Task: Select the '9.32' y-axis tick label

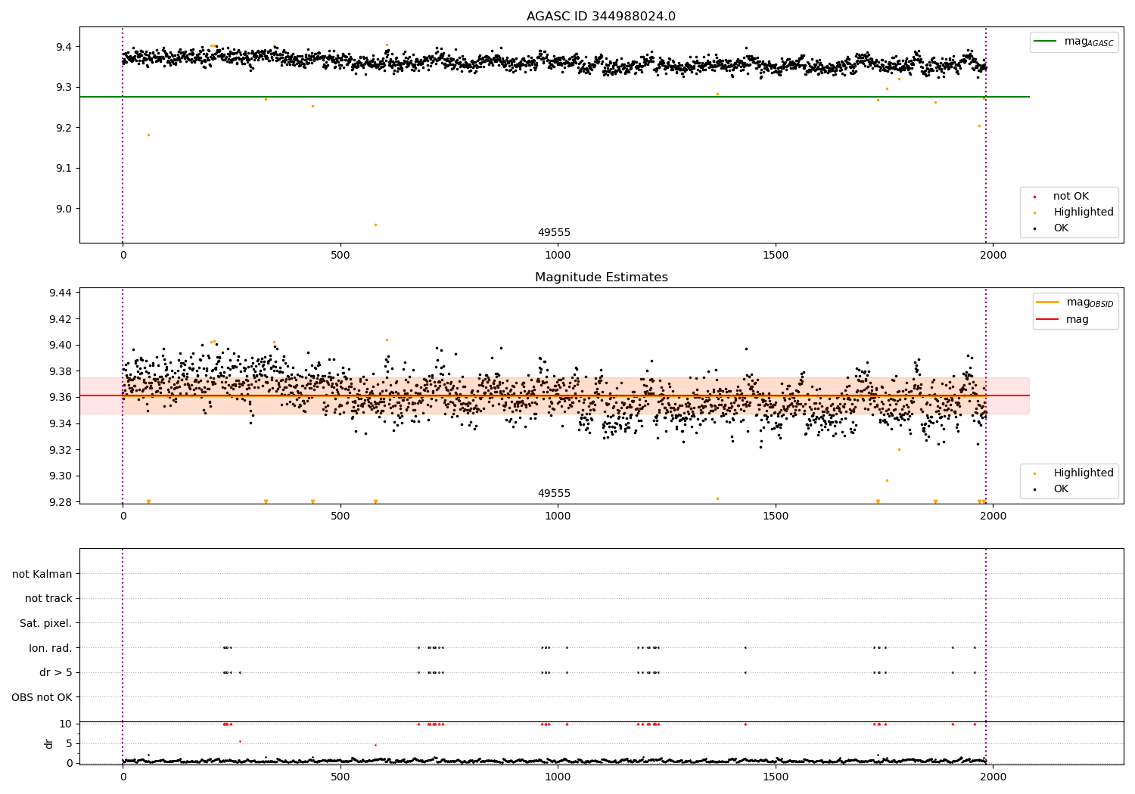Action: click(61, 450)
